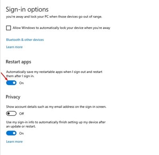Click the red arrow pointing at the toggle

click(4, 76)
